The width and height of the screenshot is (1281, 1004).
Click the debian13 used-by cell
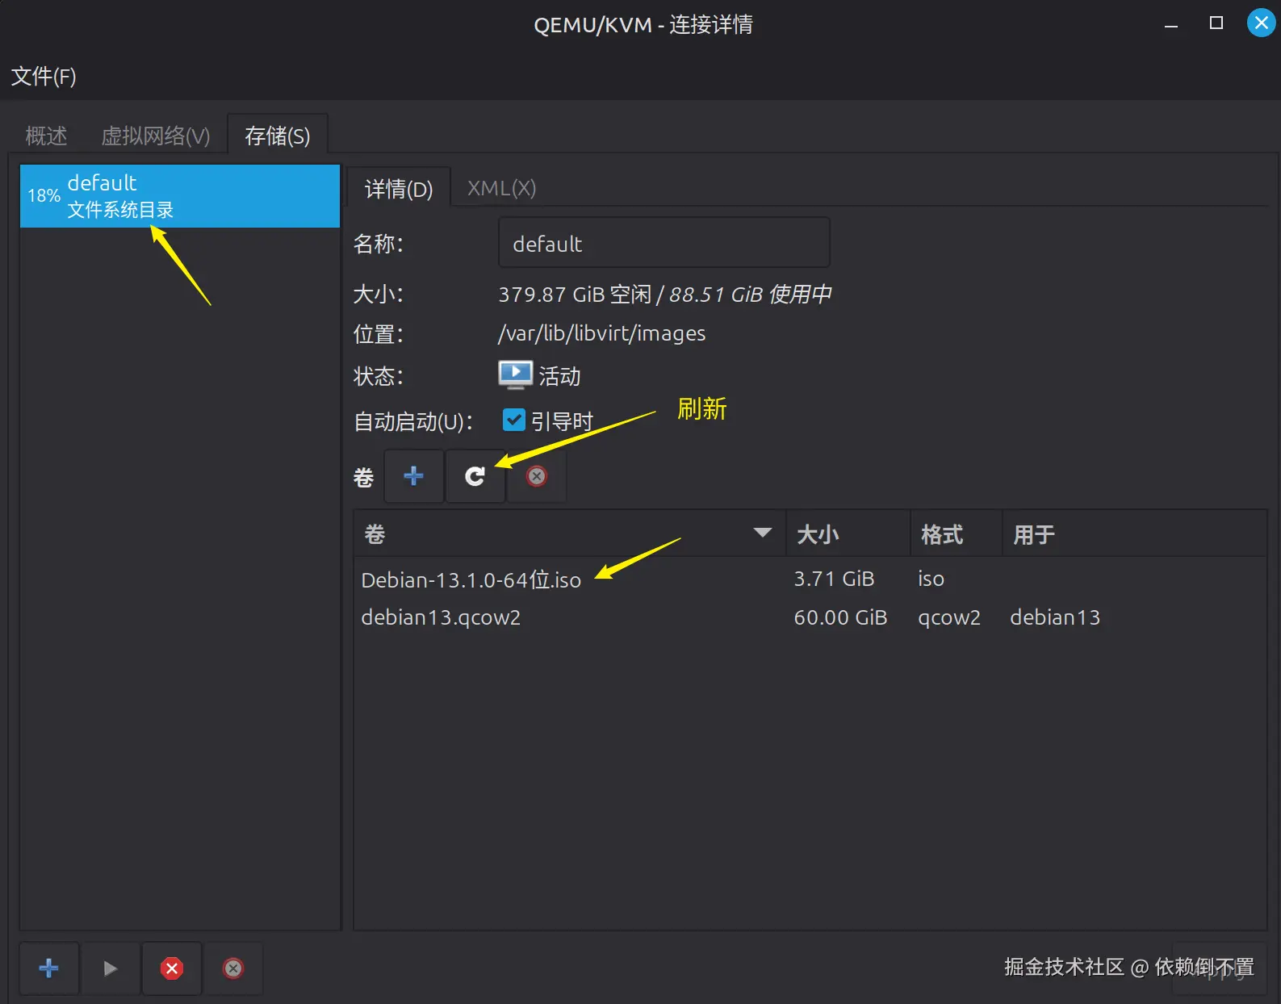click(1055, 617)
